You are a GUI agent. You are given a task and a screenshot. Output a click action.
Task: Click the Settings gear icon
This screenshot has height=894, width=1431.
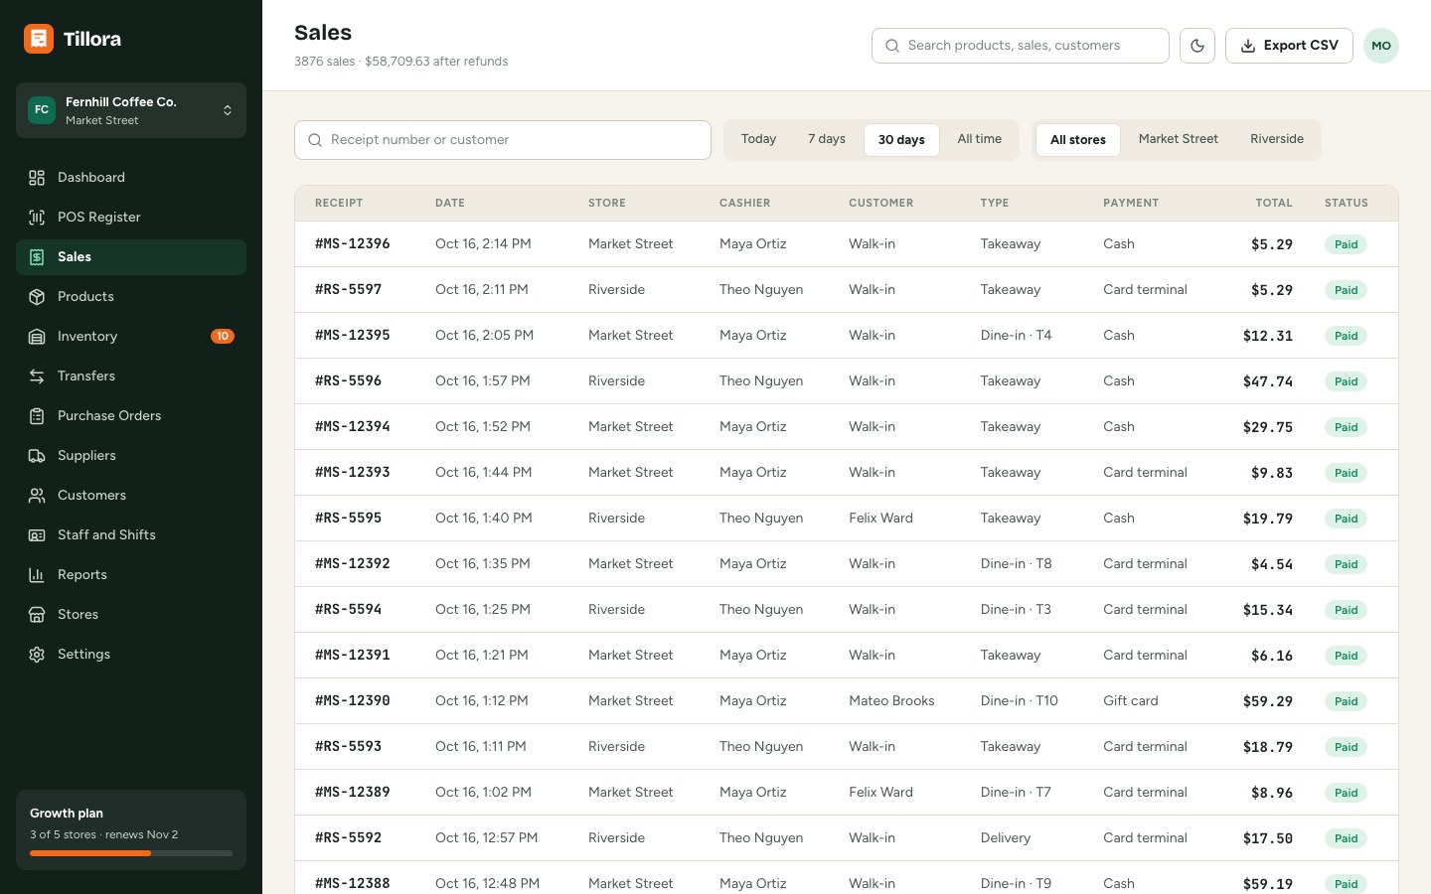point(37,655)
